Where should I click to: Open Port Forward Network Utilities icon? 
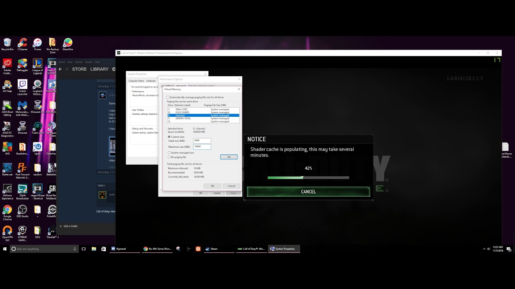tap(23, 171)
